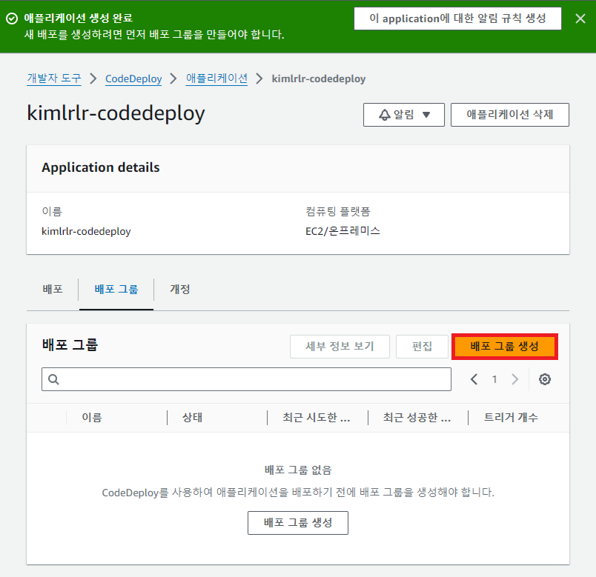Click the success checkmark icon in banner
The image size is (596, 577).
(12, 19)
